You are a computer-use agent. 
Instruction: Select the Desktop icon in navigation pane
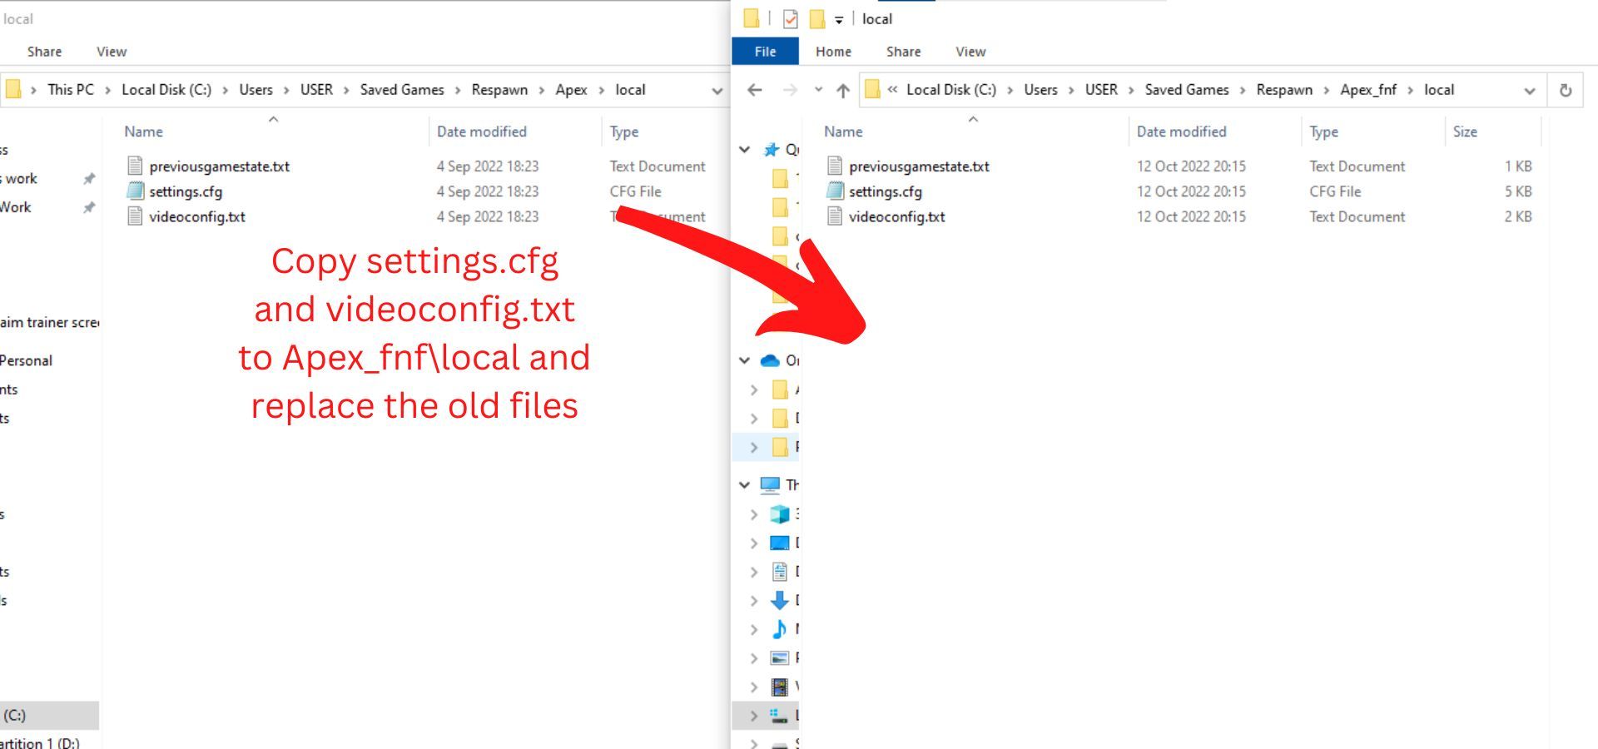tap(779, 543)
